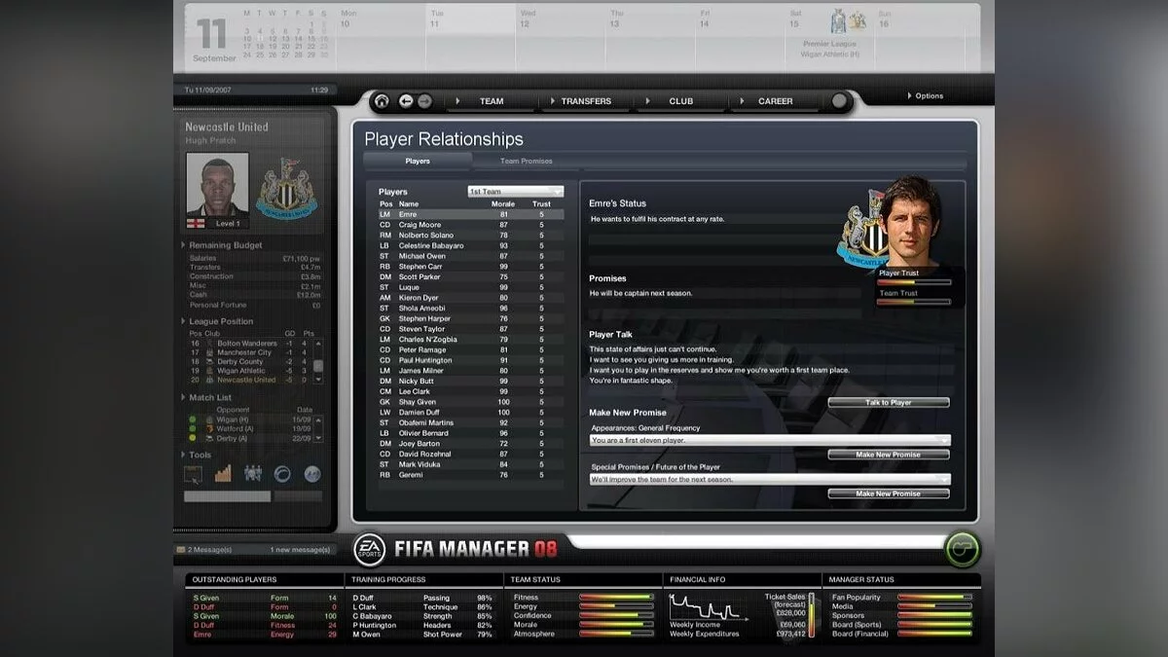This screenshot has width=1168, height=657.
Task: Select Tuesday 11 on the calendar strip
Action: [471, 36]
